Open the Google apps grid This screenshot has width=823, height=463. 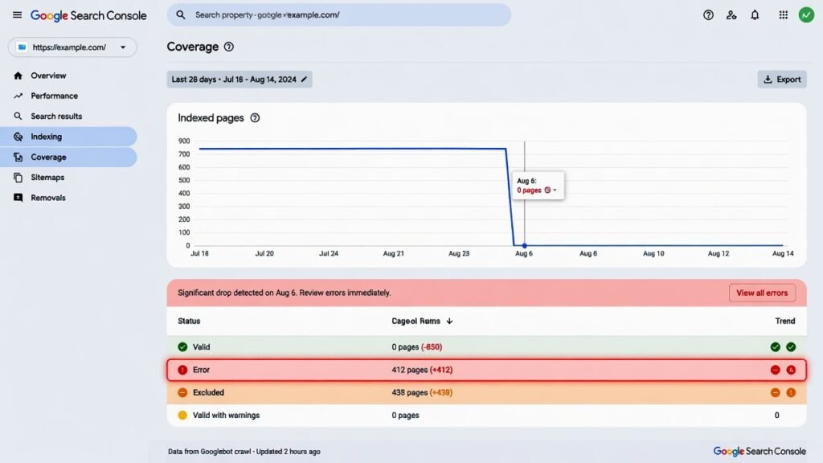tap(783, 14)
